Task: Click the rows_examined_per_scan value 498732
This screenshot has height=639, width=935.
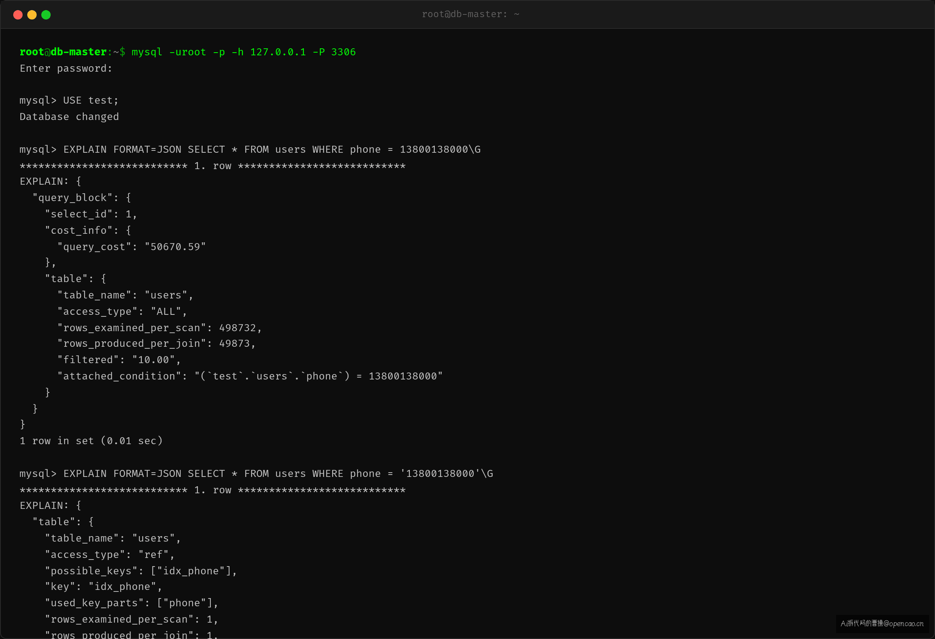Action: click(237, 328)
